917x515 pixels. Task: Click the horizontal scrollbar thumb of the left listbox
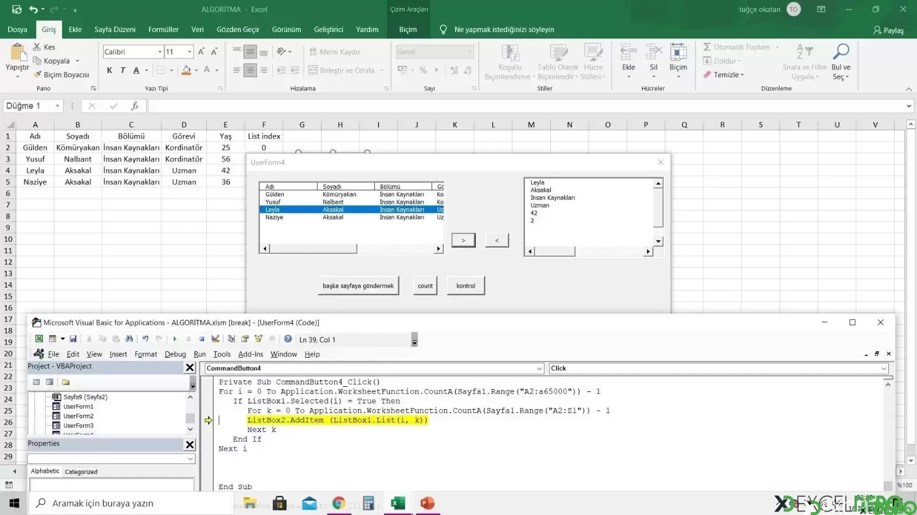pyautogui.click(x=313, y=248)
